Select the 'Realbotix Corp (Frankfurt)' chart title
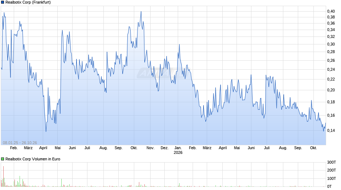 (x=28, y=3)
